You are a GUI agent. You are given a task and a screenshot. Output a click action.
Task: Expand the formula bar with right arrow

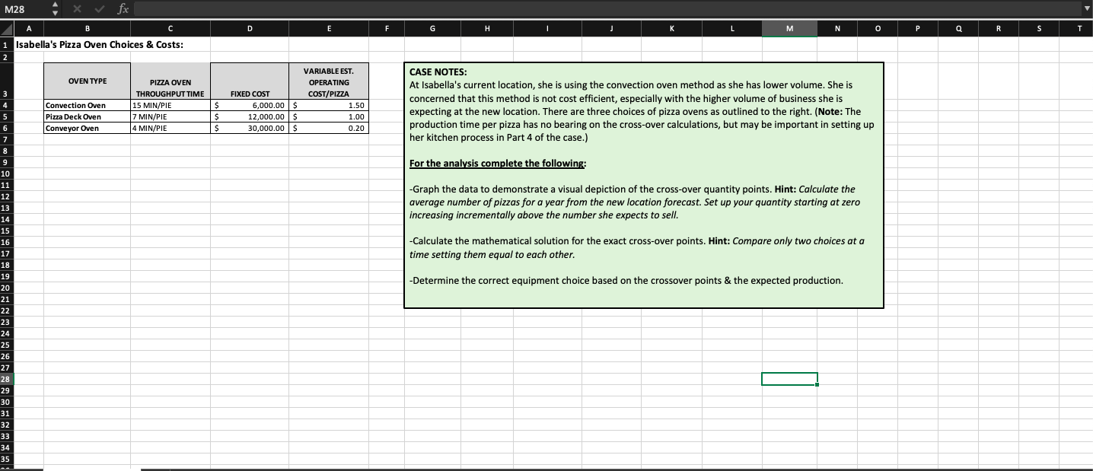tap(1086, 8)
